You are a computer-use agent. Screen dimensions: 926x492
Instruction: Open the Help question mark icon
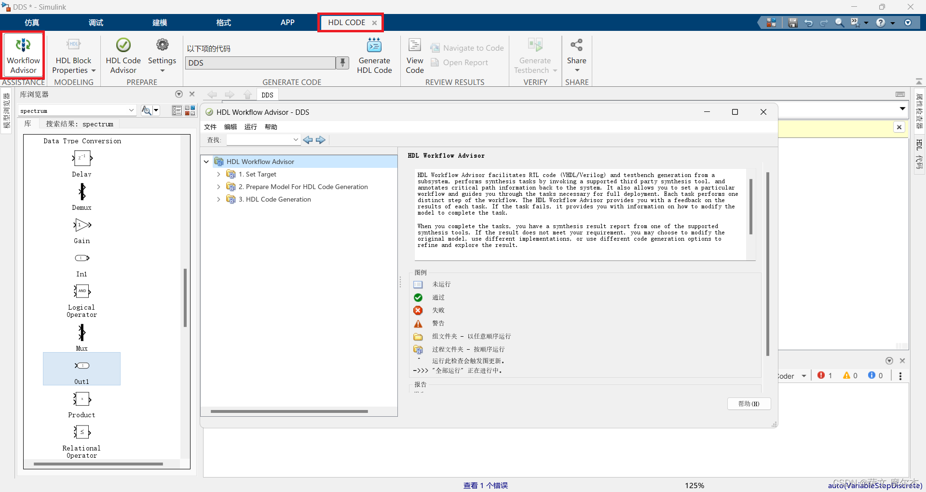click(x=881, y=23)
